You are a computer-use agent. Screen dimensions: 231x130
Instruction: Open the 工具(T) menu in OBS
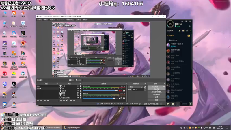tap(78, 20)
